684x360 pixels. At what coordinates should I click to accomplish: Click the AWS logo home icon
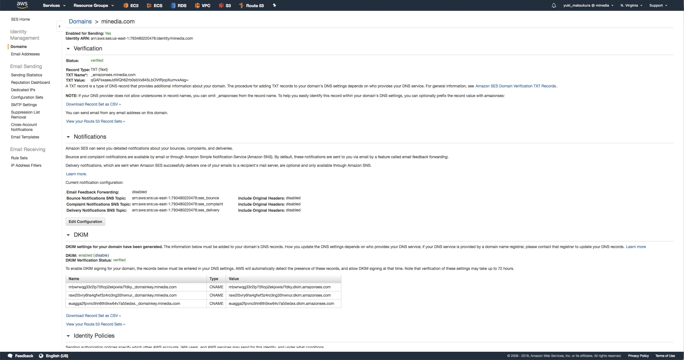pos(22,5)
